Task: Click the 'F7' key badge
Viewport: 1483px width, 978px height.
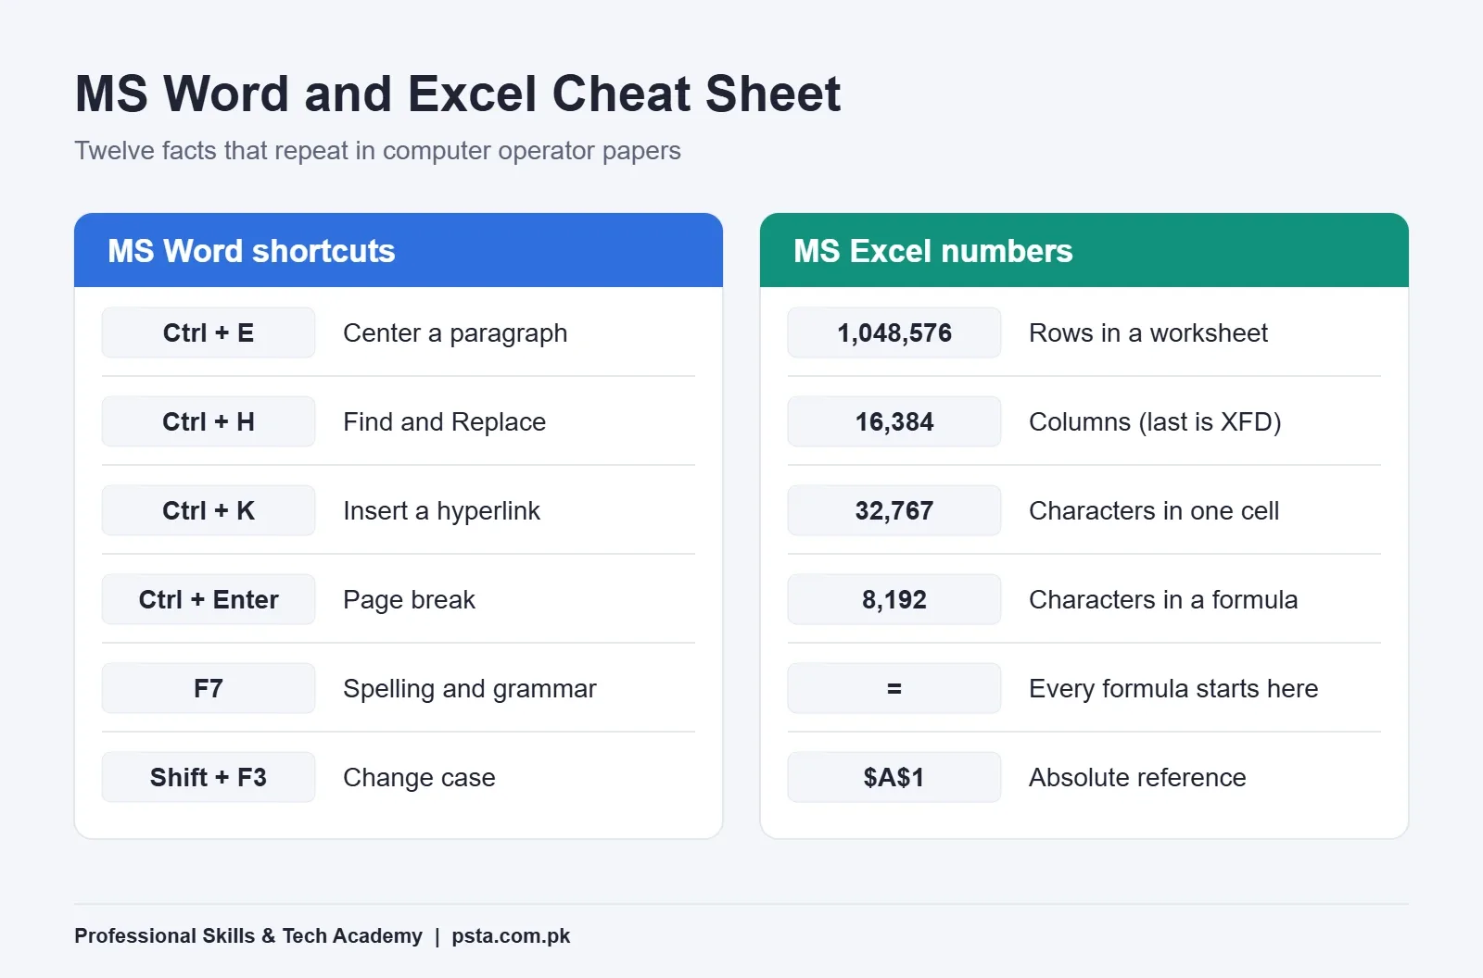Action: tap(209, 688)
